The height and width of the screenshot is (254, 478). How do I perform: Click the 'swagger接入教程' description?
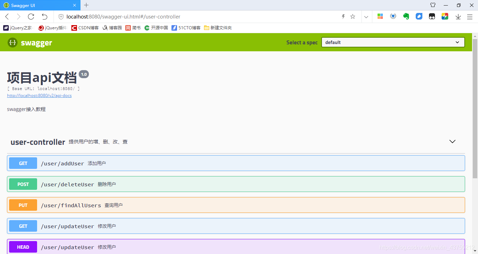coord(26,109)
